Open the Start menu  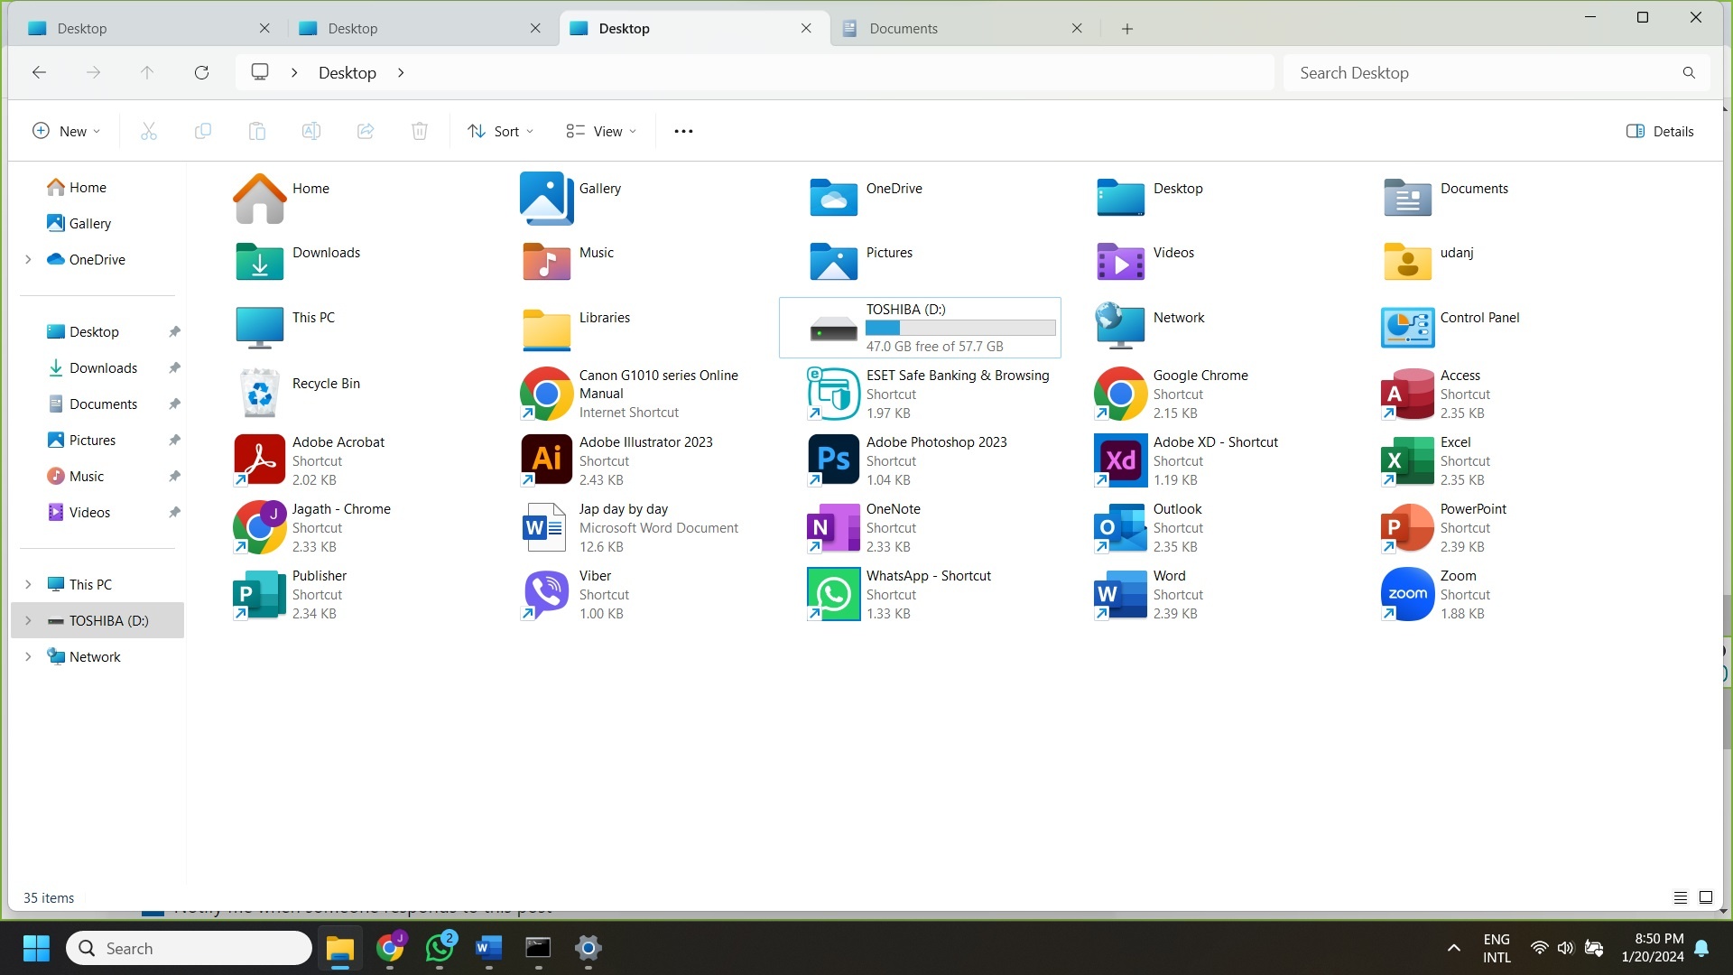(x=36, y=948)
